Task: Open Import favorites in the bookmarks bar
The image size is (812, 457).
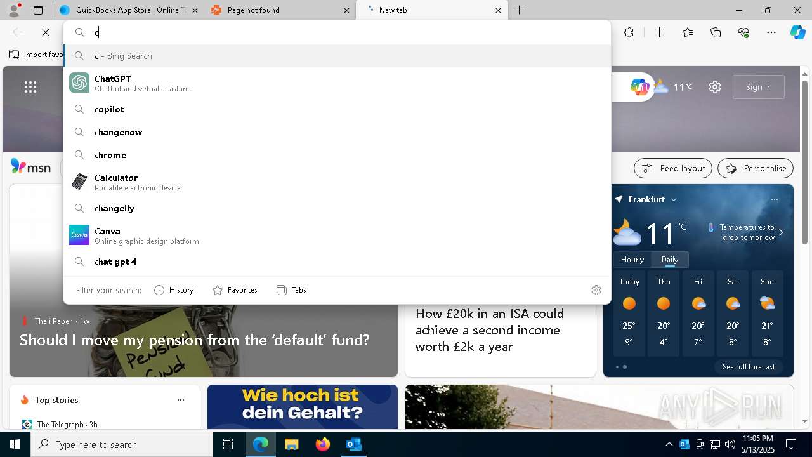Action: coord(36,55)
